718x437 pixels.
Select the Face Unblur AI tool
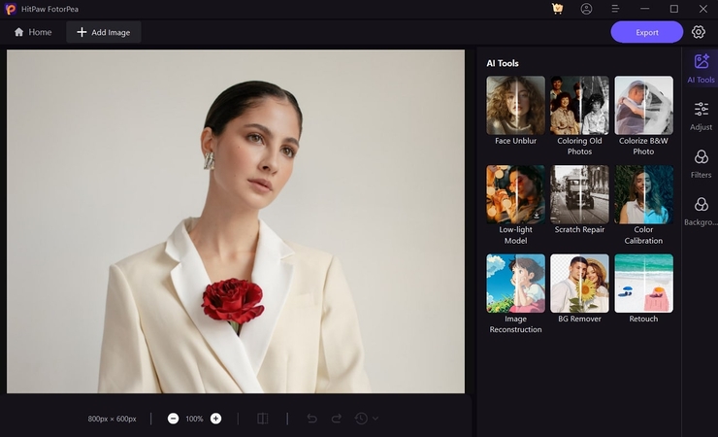515,111
